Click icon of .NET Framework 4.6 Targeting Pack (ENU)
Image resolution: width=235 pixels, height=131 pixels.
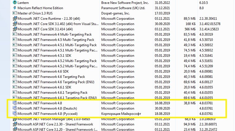click(x=15, y=82)
